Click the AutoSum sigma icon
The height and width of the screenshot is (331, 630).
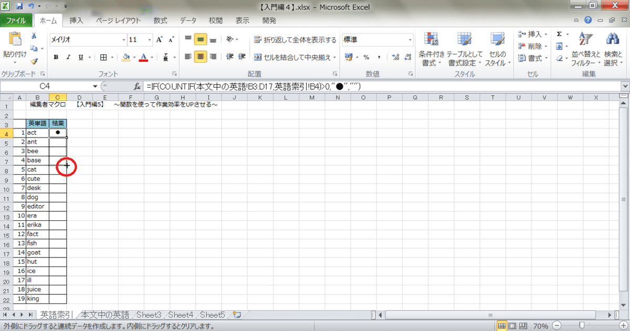click(x=559, y=33)
